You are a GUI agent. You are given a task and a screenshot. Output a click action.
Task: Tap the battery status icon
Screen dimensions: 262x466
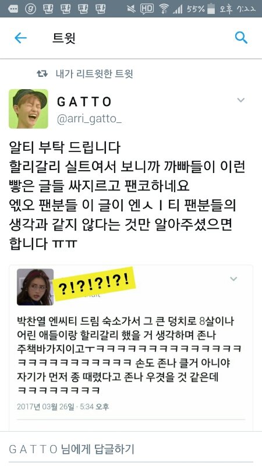click(x=211, y=9)
